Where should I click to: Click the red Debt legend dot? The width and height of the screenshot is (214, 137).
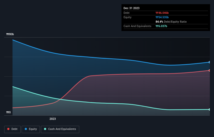8,129
